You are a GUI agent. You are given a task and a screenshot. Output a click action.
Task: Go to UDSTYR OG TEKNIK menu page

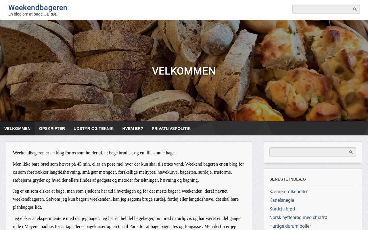94,129
